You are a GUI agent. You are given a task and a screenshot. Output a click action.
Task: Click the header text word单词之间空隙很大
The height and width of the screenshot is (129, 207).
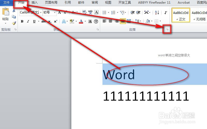tap(174, 55)
